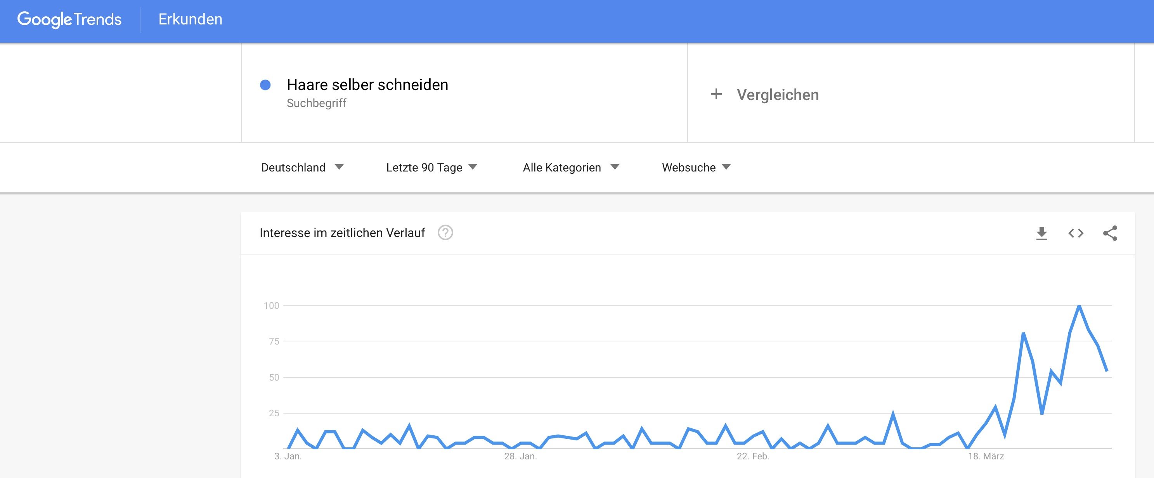Viewport: 1154px width, 478px height.
Task: Click the Vergleichen compare button
Action: (x=777, y=95)
